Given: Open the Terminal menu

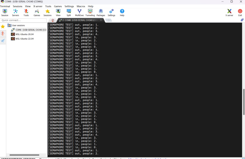Looking at the screenshot, I should (5, 6).
